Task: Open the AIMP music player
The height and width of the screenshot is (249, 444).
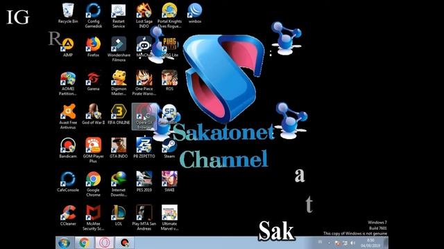Action: click(x=68, y=47)
